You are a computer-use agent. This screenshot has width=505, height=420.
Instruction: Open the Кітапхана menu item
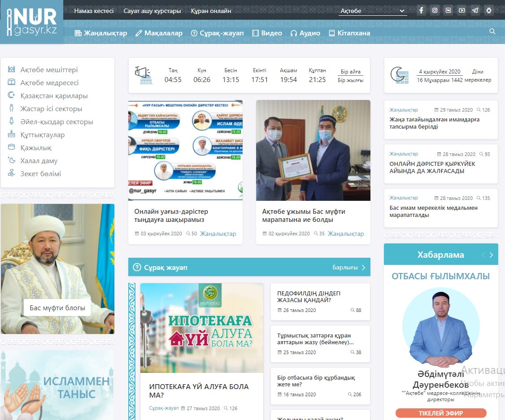349,33
